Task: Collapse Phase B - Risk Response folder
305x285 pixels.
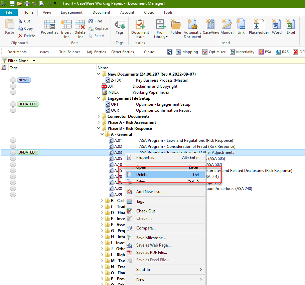Action: tap(99, 128)
